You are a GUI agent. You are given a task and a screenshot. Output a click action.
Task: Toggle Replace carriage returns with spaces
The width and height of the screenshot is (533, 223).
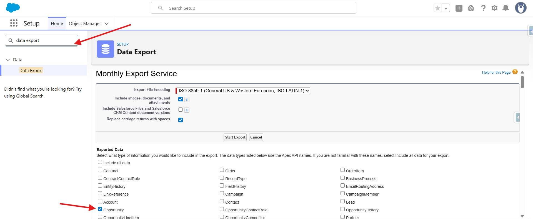tap(181, 120)
